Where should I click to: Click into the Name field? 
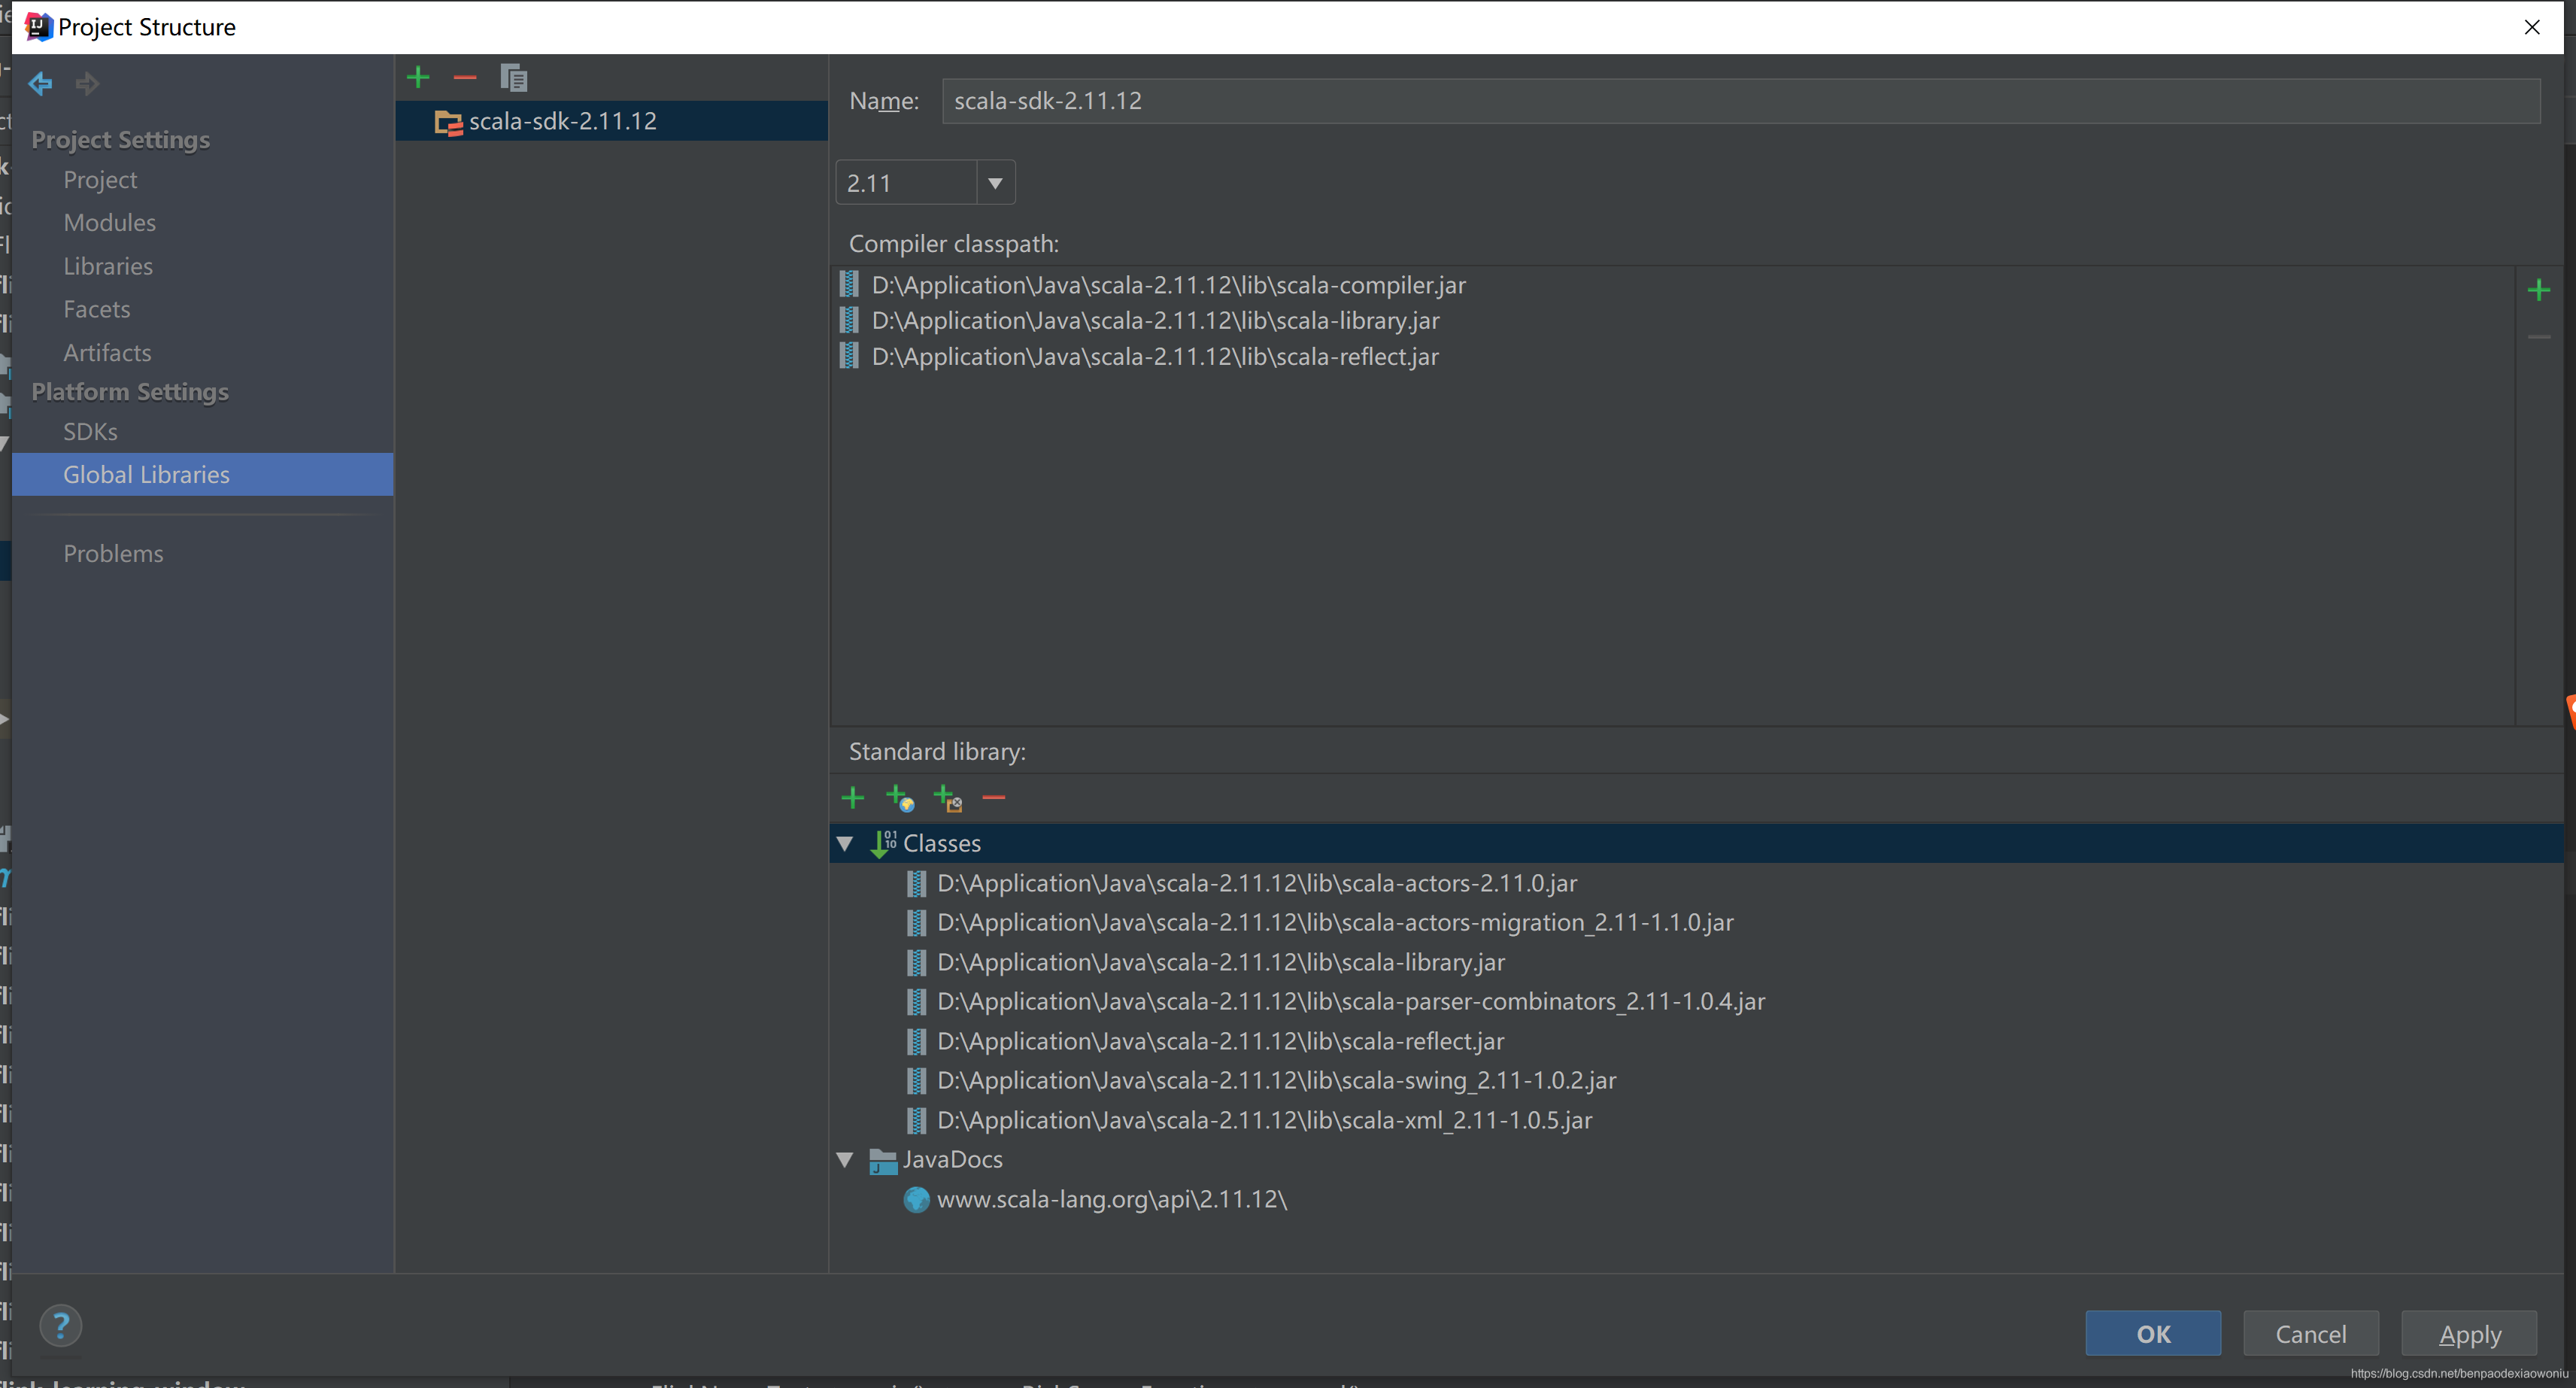click(x=1740, y=101)
